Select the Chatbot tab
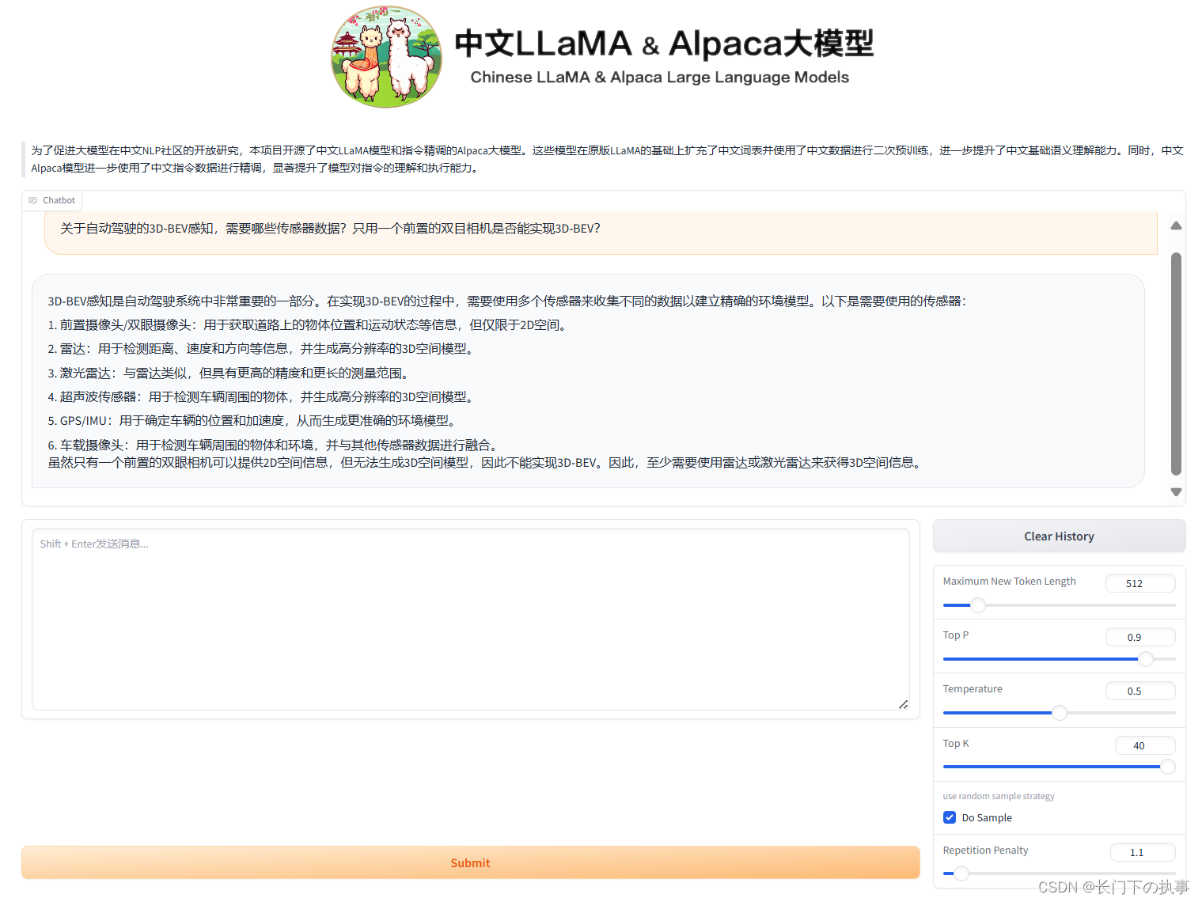1202x902 pixels. click(51, 199)
